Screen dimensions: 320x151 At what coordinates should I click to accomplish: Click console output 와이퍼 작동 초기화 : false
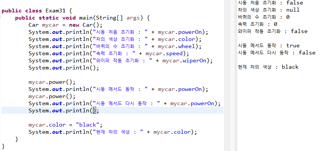click(x=273, y=31)
